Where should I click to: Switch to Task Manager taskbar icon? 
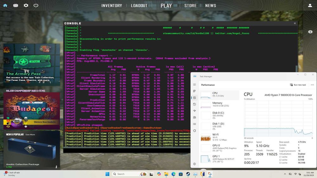coord(195,174)
